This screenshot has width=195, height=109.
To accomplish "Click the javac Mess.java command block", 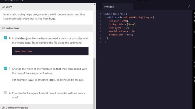I will [50, 51].
